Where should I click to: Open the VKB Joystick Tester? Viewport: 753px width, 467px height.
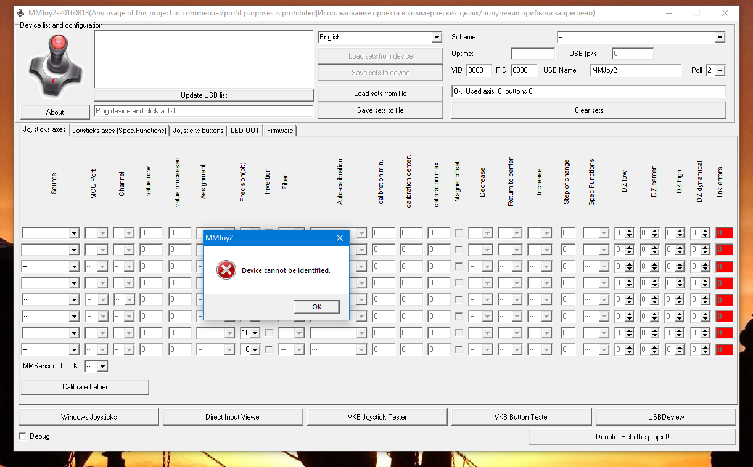[377, 417]
